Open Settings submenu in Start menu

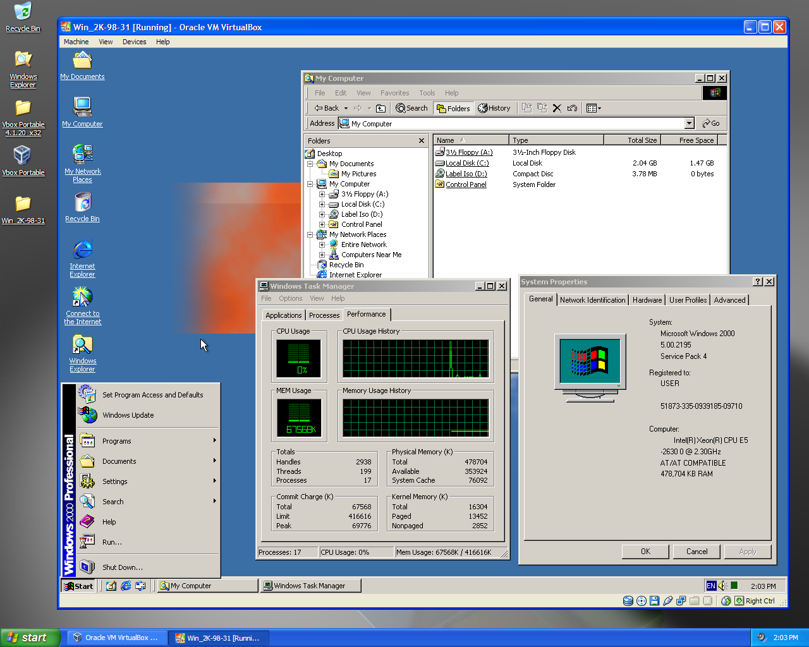tap(149, 481)
